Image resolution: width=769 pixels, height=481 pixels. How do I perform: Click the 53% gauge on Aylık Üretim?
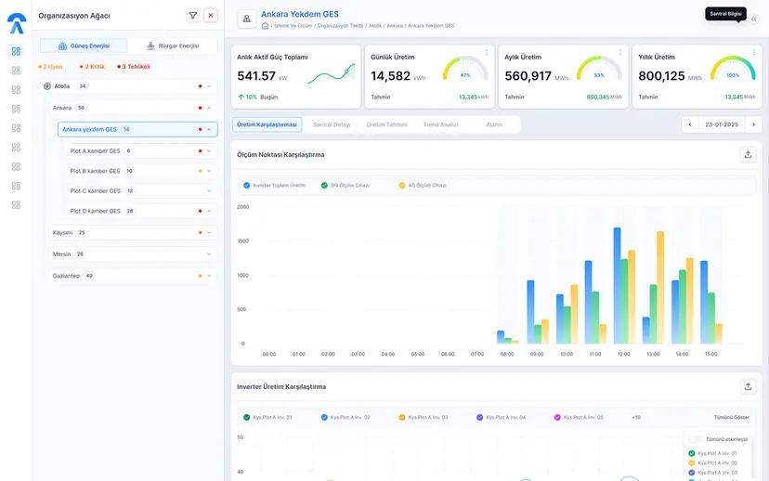coord(599,69)
